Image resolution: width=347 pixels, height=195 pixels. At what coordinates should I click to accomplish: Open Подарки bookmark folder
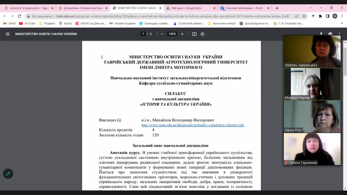click(47, 23)
